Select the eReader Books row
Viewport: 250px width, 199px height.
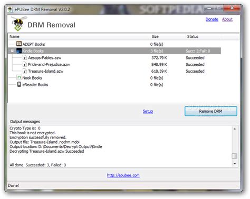coord(114,85)
